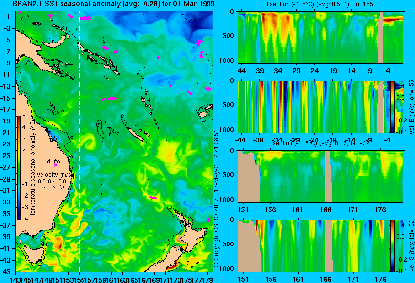Click the 1000 depth label in top-right temperature section
Screen dimensions: 415x283
(x=227, y=61)
